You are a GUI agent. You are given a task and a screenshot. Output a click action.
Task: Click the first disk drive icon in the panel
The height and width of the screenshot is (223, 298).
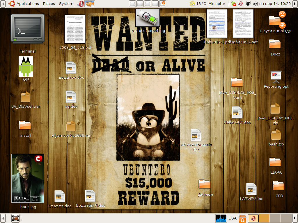(x=132, y=3)
